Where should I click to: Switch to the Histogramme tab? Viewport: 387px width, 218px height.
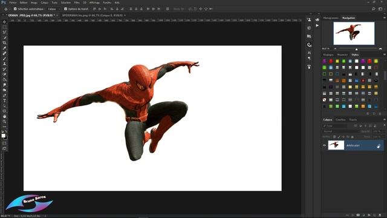tap(331, 18)
